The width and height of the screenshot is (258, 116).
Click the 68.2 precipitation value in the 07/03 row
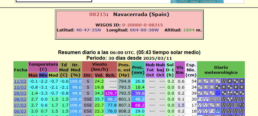tap(138, 105)
